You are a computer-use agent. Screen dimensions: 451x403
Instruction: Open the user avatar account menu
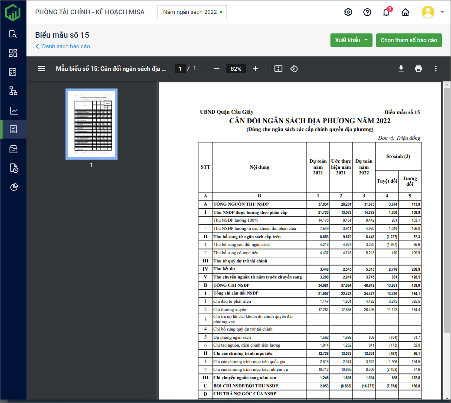(428, 12)
